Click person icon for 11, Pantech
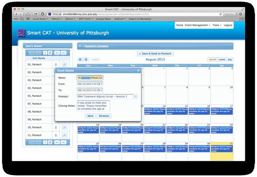Viewport: 257px width, 177px height. pos(56,135)
